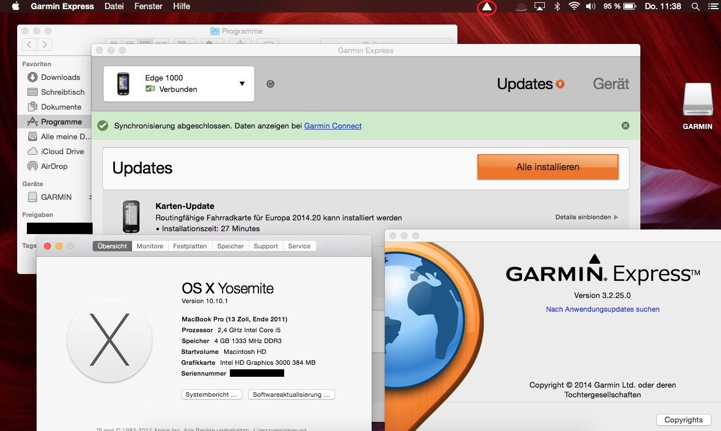Open AirDrop in Finder sidebar

coord(55,166)
